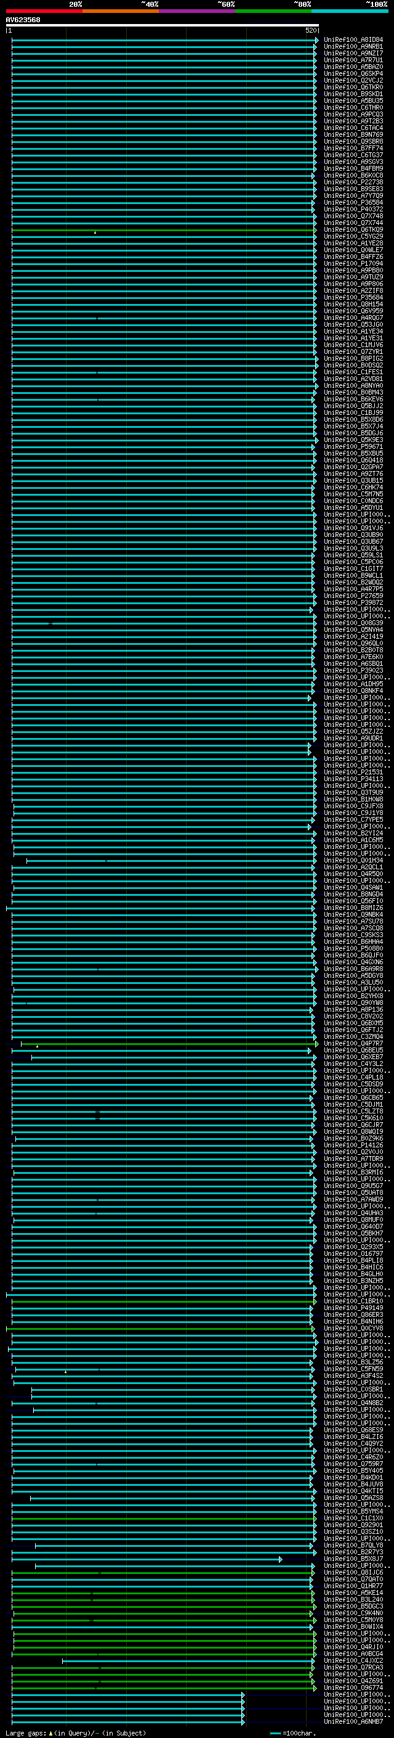Click the red ~20% identity legend segment
Screen dimensions: 394x1738
[44, 12]
